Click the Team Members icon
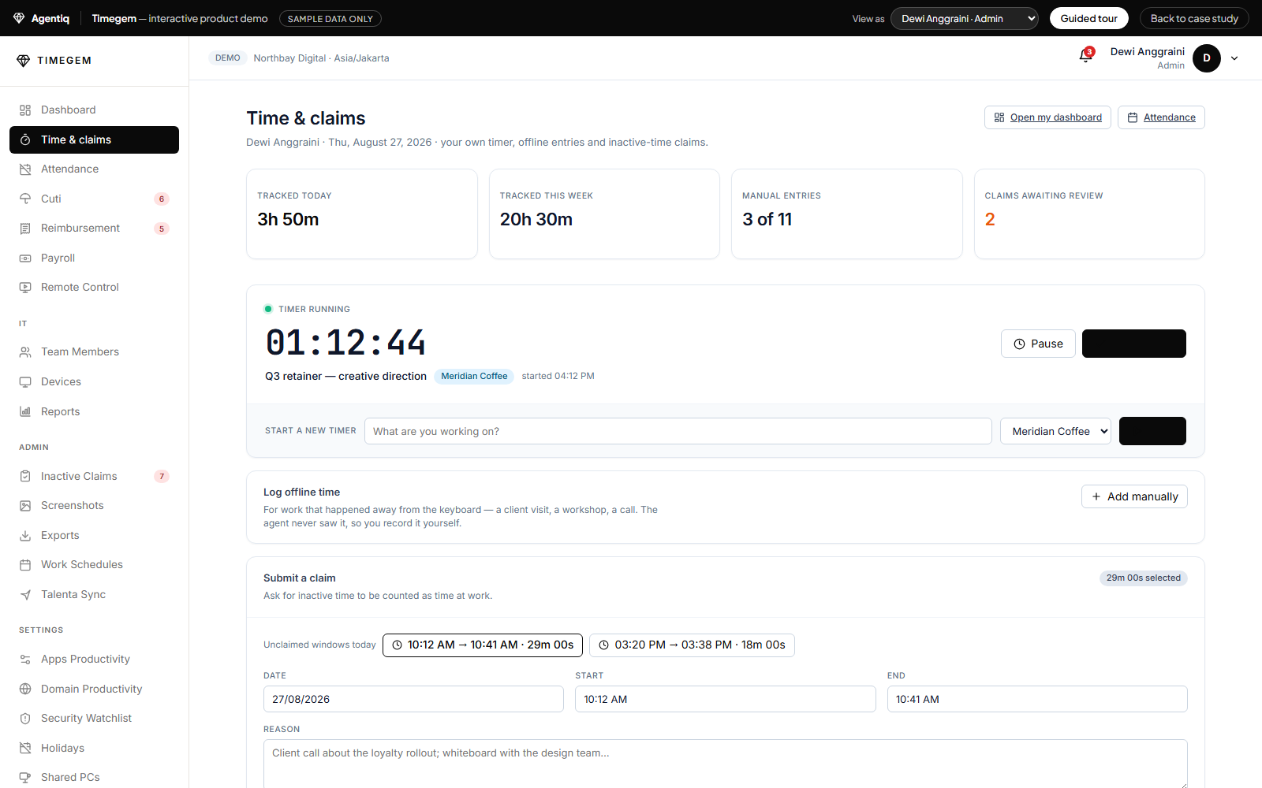This screenshot has height=788, width=1262. (25, 352)
